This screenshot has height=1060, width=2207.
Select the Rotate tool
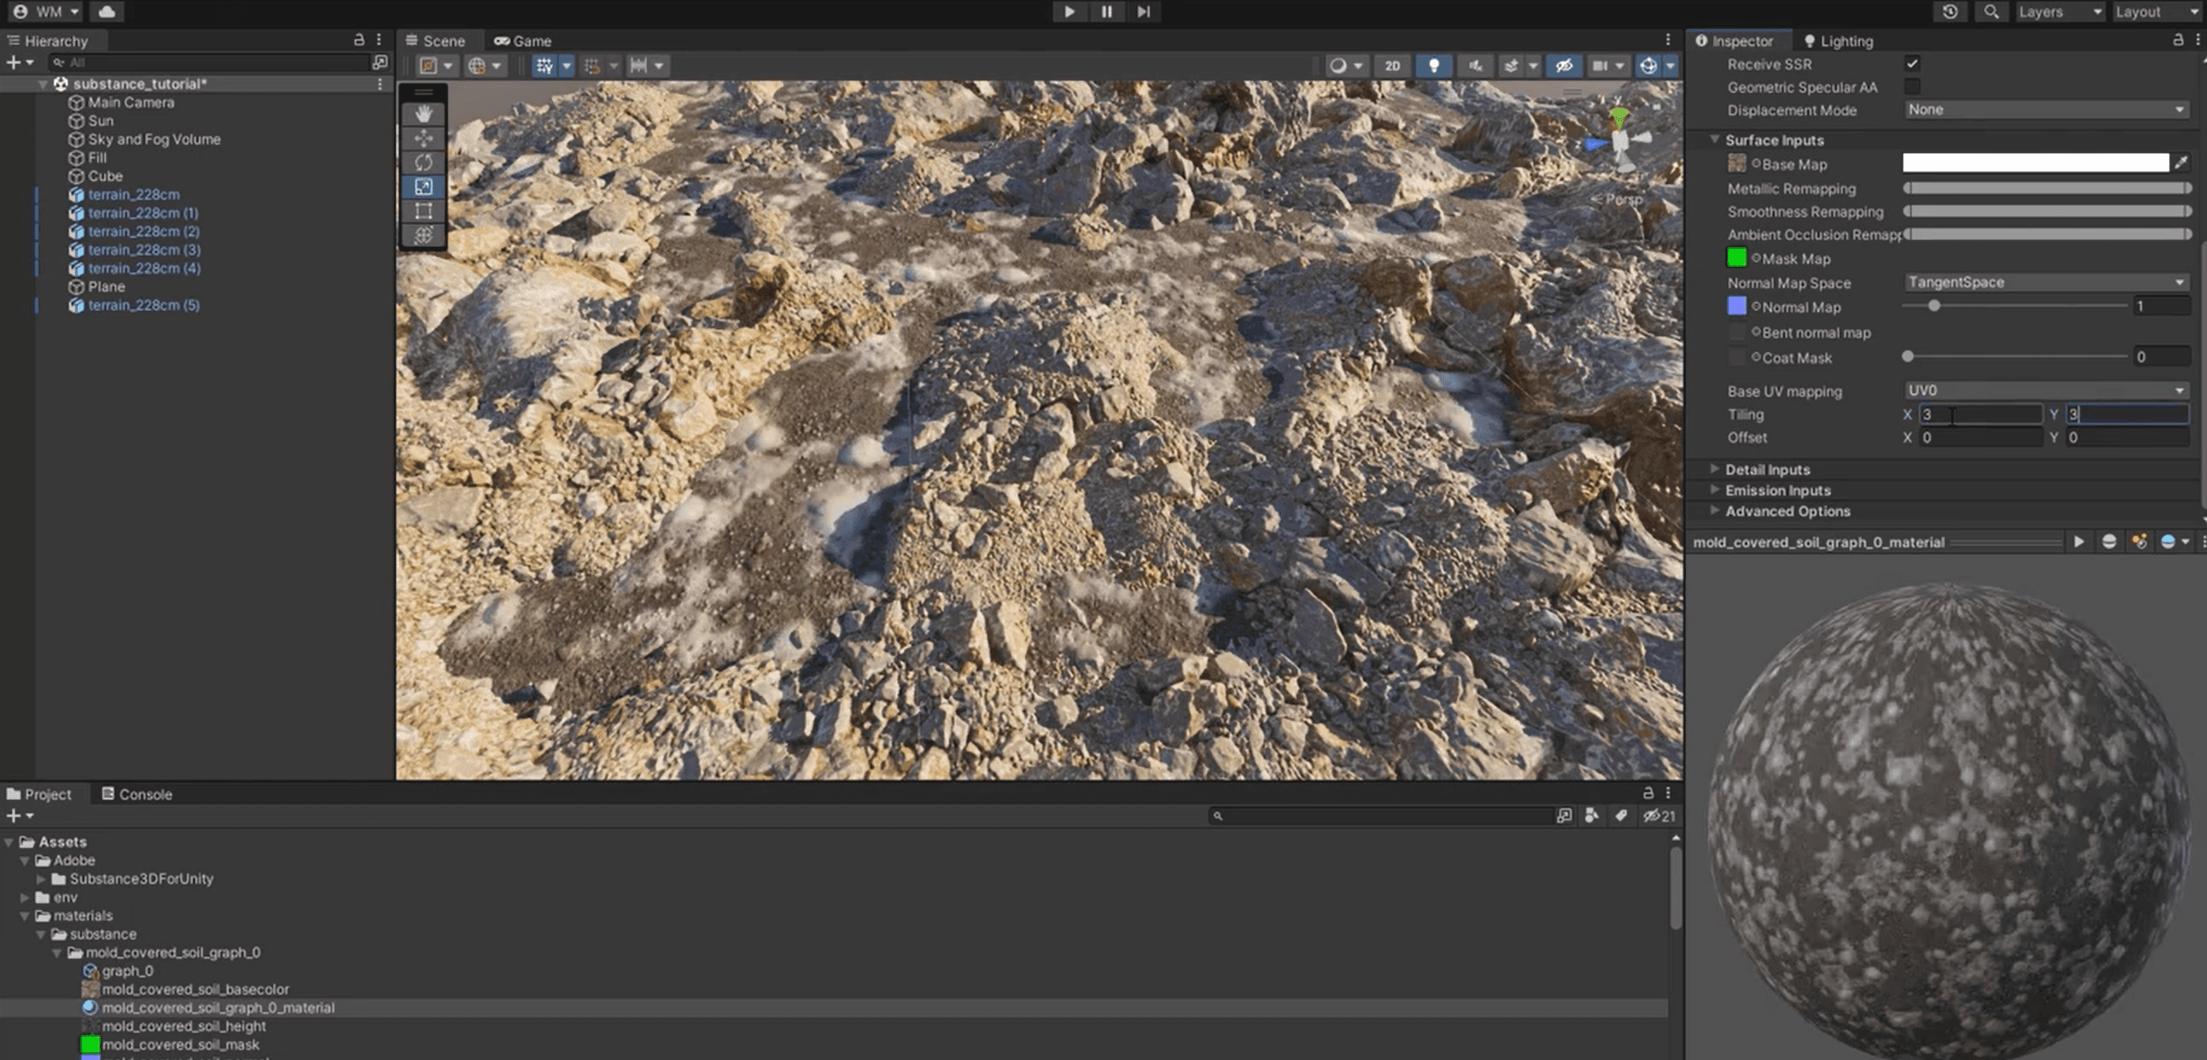[423, 162]
